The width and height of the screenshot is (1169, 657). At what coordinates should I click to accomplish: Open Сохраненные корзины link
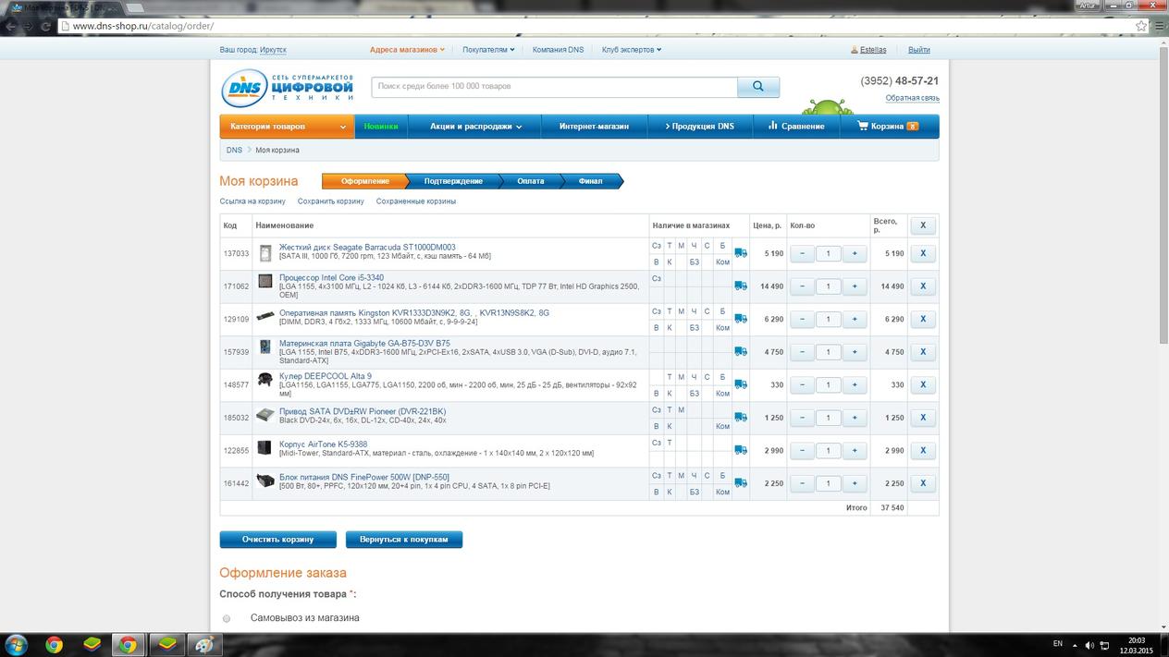[x=416, y=201]
